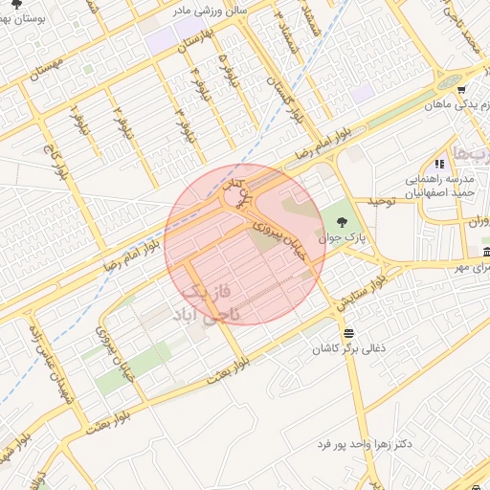Select the شهیدان عباس زاده street label
This screenshot has height=490, width=490.
(52, 365)
